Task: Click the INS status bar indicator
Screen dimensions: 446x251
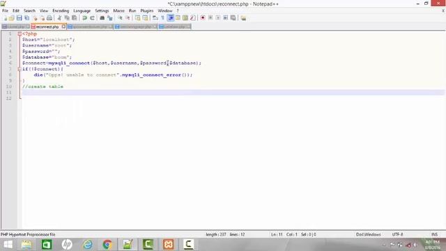Action: pyautogui.click(x=434, y=234)
